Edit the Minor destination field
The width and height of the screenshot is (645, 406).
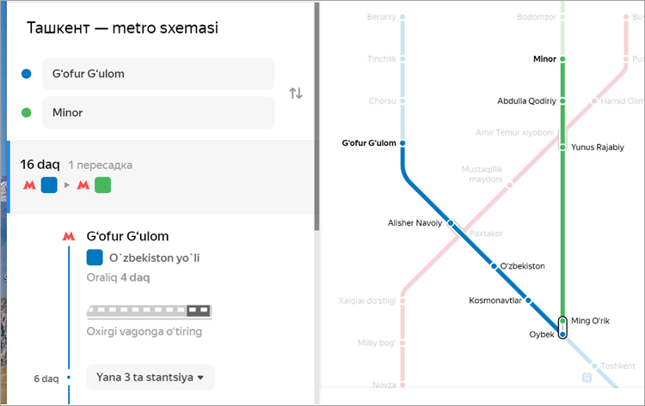(x=158, y=112)
